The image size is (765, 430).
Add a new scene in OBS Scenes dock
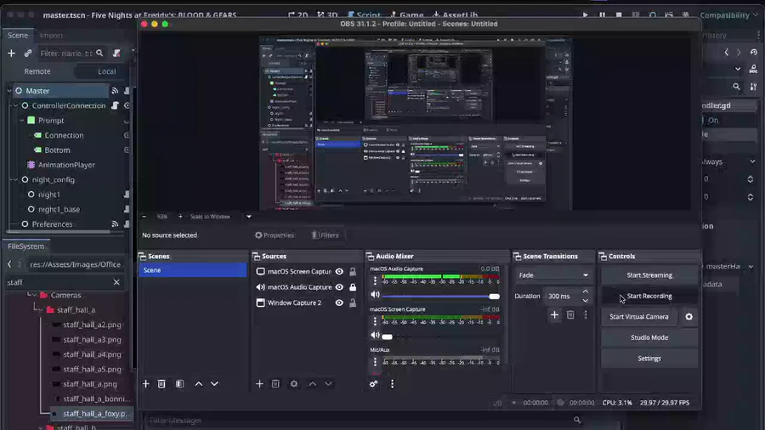click(x=145, y=384)
